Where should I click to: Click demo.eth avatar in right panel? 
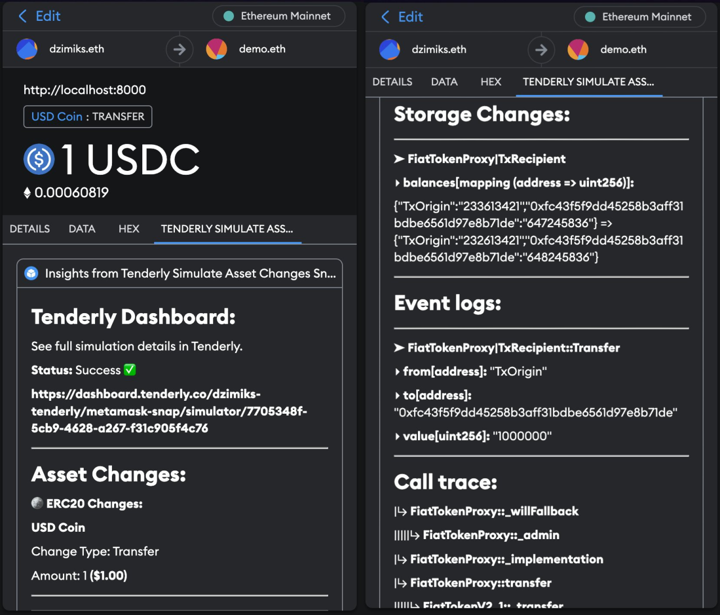[x=578, y=49]
